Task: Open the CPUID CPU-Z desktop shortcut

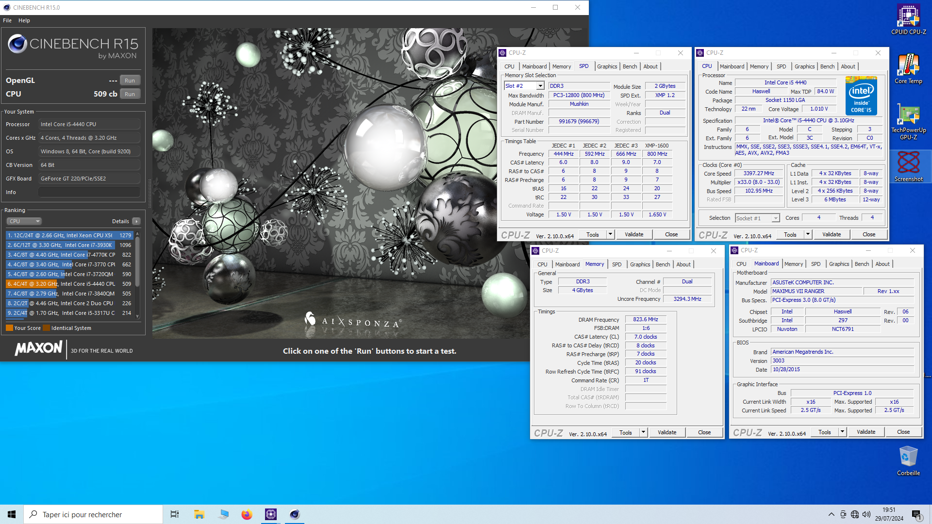Action: point(908,19)
